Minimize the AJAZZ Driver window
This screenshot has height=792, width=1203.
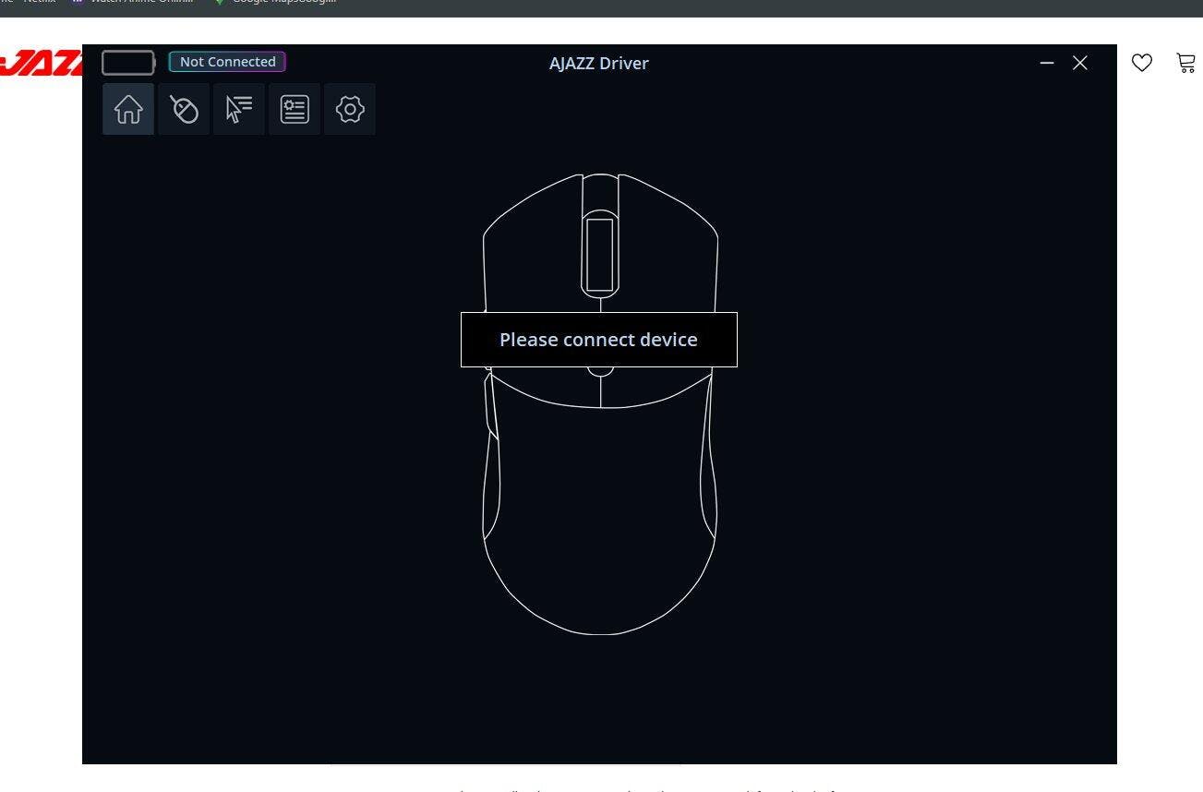(1047, 63)
